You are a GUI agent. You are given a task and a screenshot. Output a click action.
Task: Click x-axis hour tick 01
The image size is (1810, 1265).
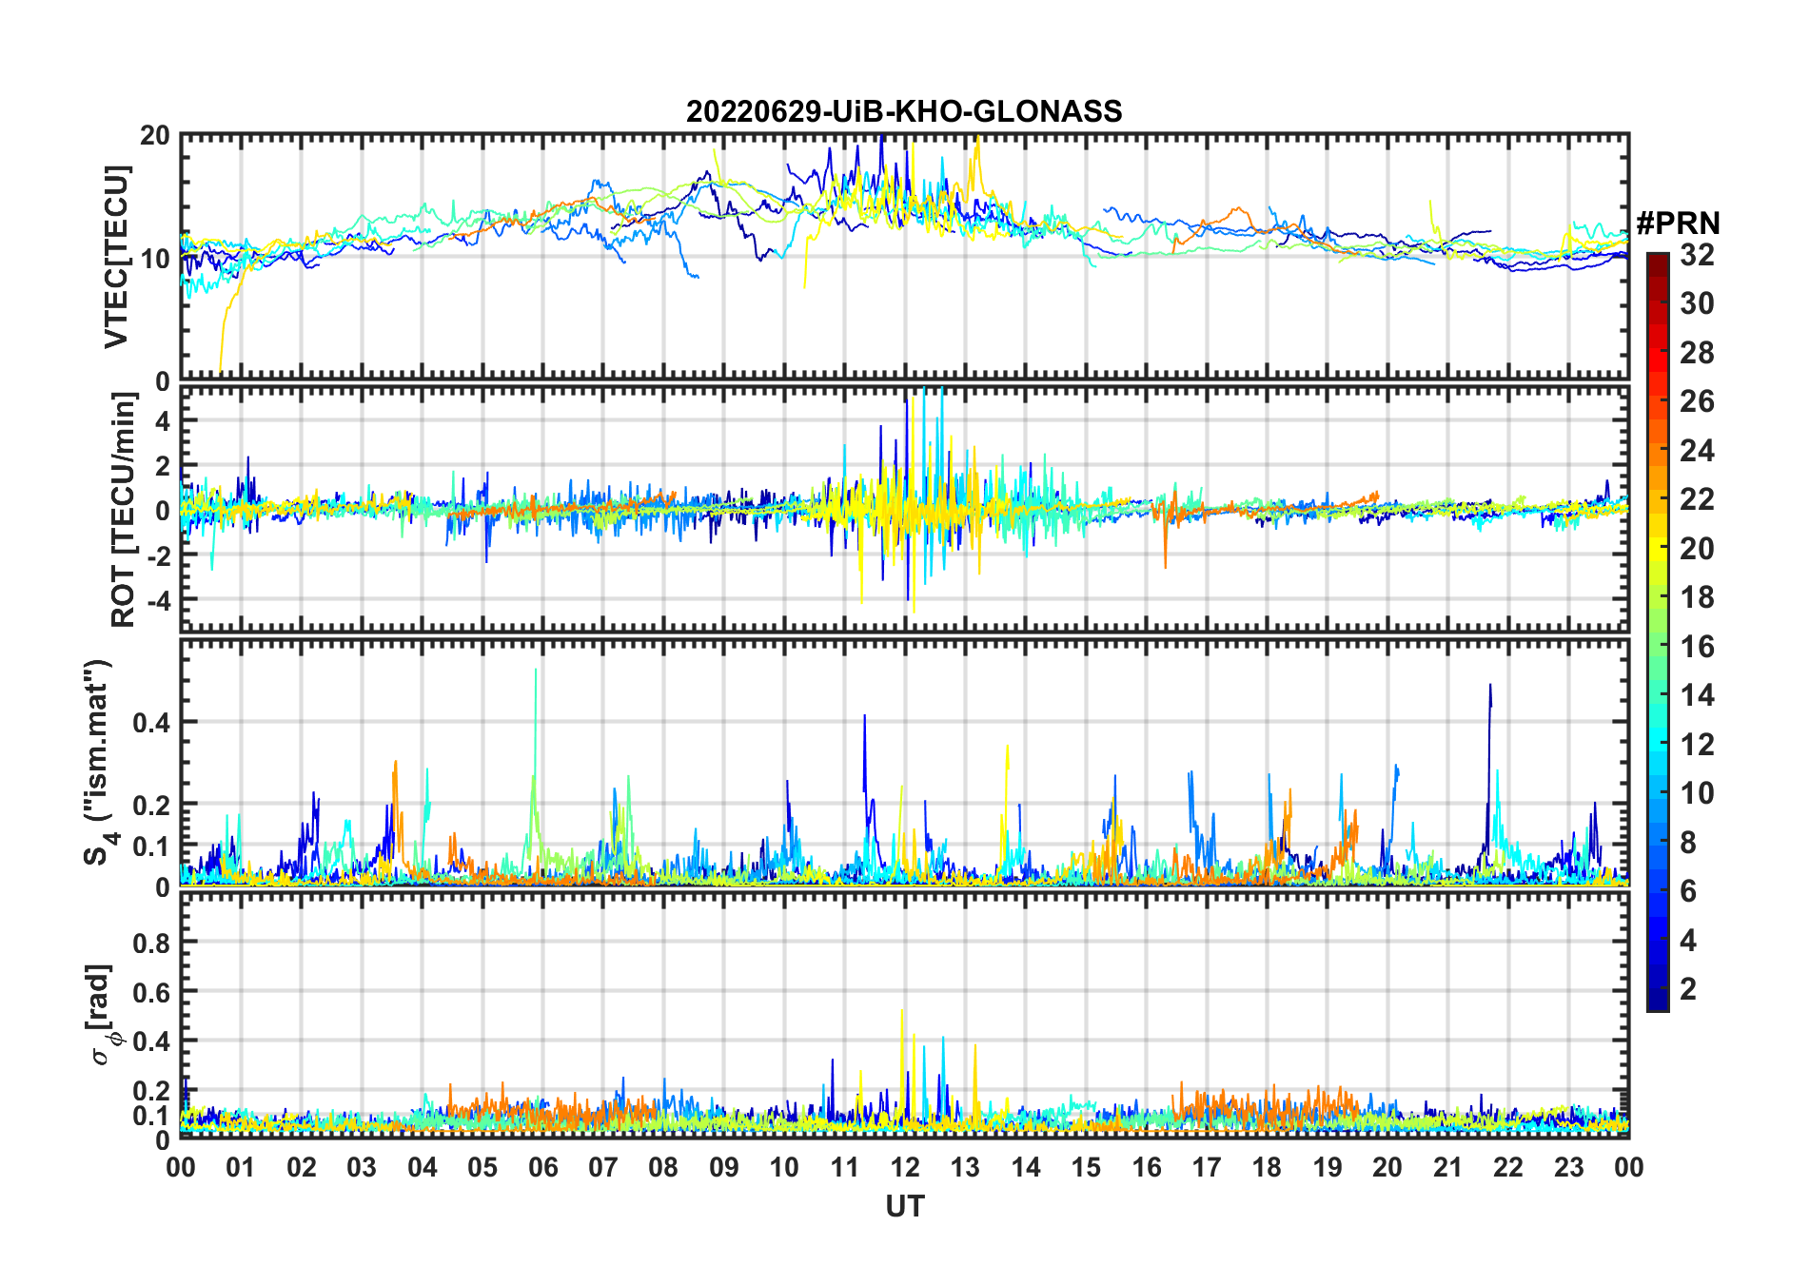click(x=241, y=1167)
